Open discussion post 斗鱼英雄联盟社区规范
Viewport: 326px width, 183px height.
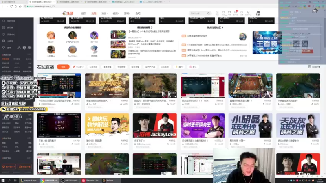(197, 36)
